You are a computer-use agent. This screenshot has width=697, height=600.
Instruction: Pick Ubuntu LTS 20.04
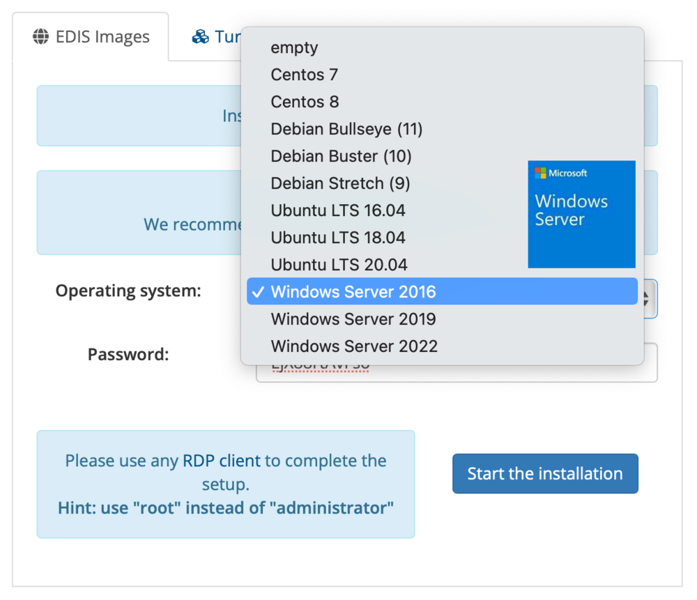point(339,265)
